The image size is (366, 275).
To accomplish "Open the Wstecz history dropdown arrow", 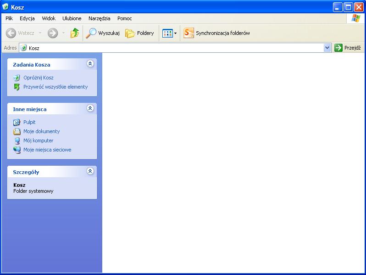I will tap(40, 33).
